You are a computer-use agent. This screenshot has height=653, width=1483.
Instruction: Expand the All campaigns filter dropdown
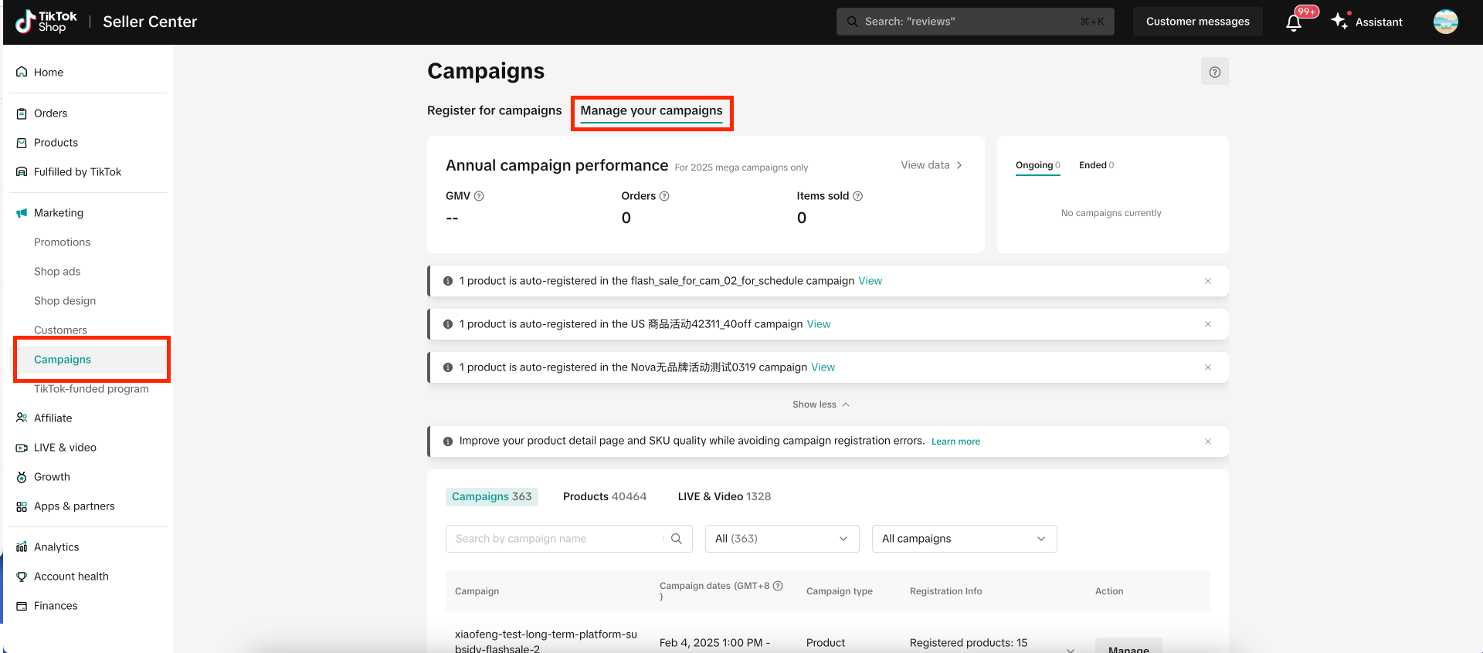pyautogui.click(x=964, y=539)
